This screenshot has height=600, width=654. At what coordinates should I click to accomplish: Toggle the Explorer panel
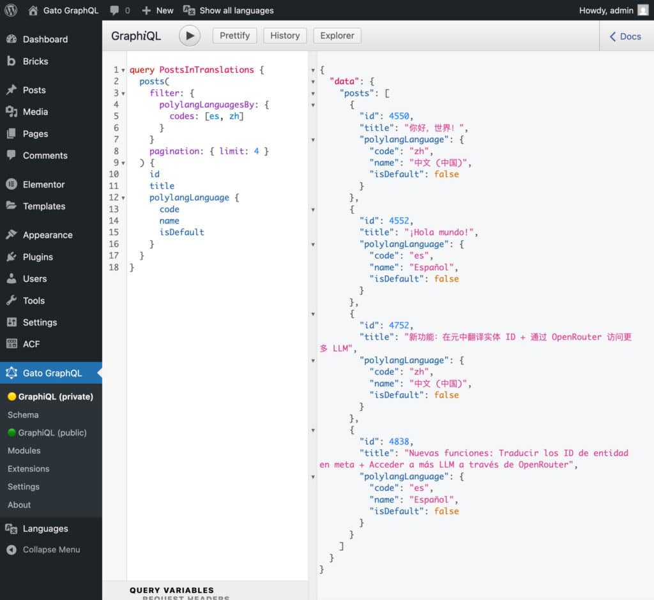(337, 36)
